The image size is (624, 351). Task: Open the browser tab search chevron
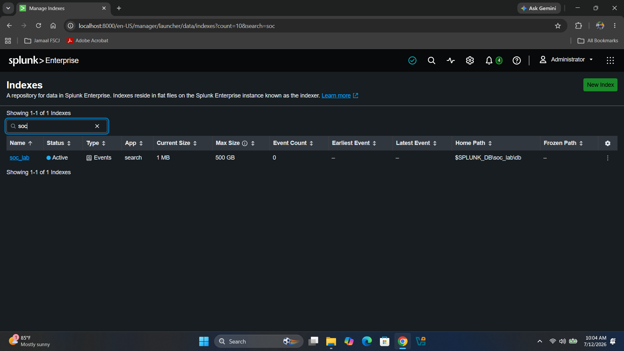pos(8,8)
